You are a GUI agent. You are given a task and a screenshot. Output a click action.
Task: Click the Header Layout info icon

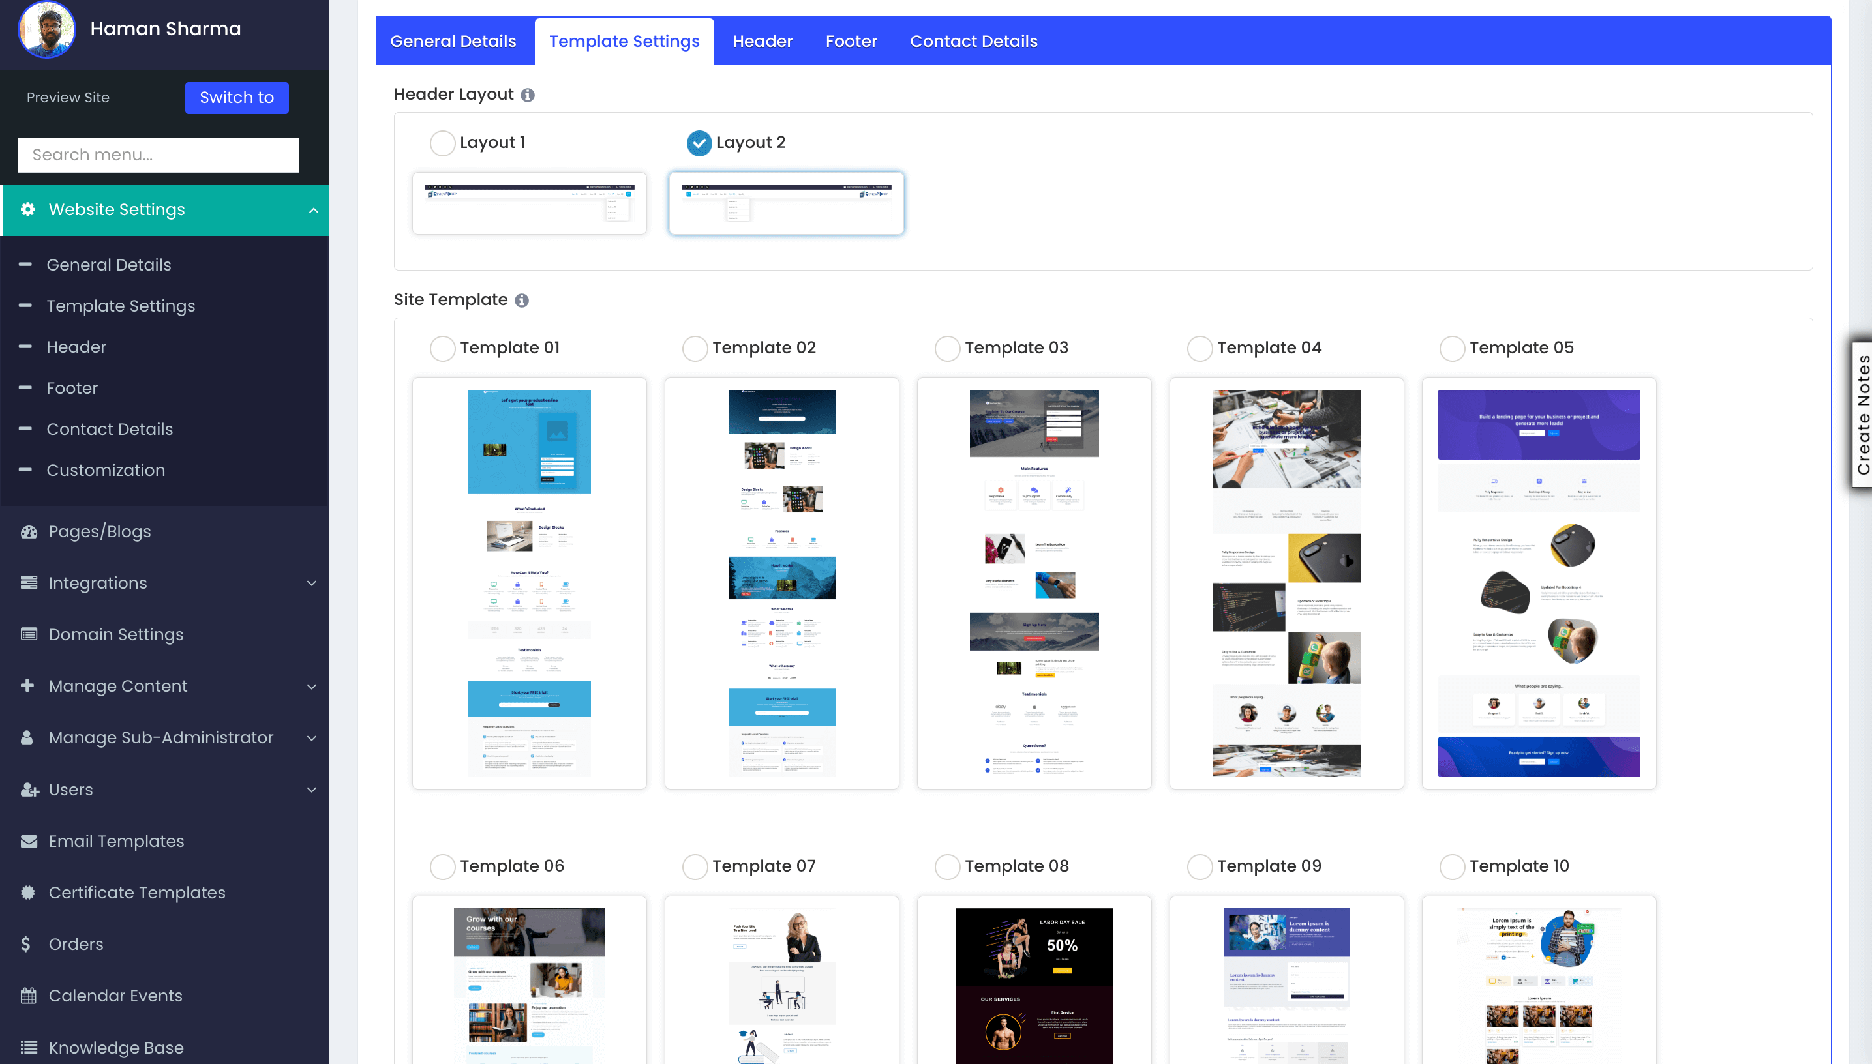pos(527,95)
